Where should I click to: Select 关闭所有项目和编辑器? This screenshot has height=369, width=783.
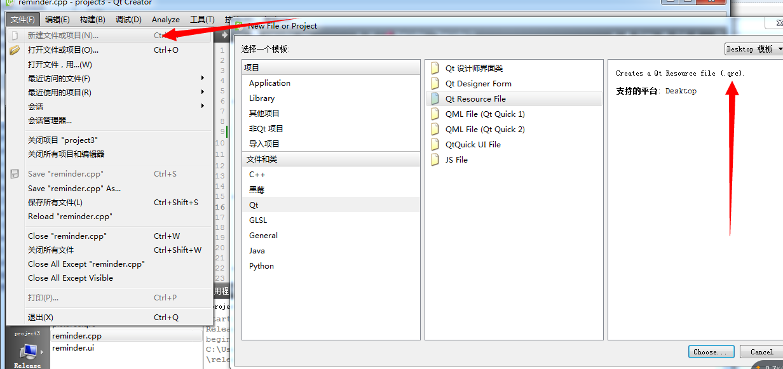click(109, 154)
